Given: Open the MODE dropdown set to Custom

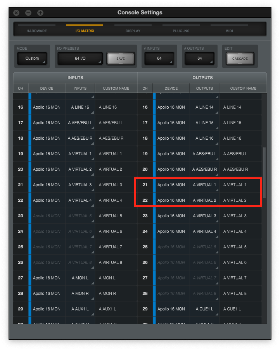Looking at the screenshot, I should (x=32, y=58).
